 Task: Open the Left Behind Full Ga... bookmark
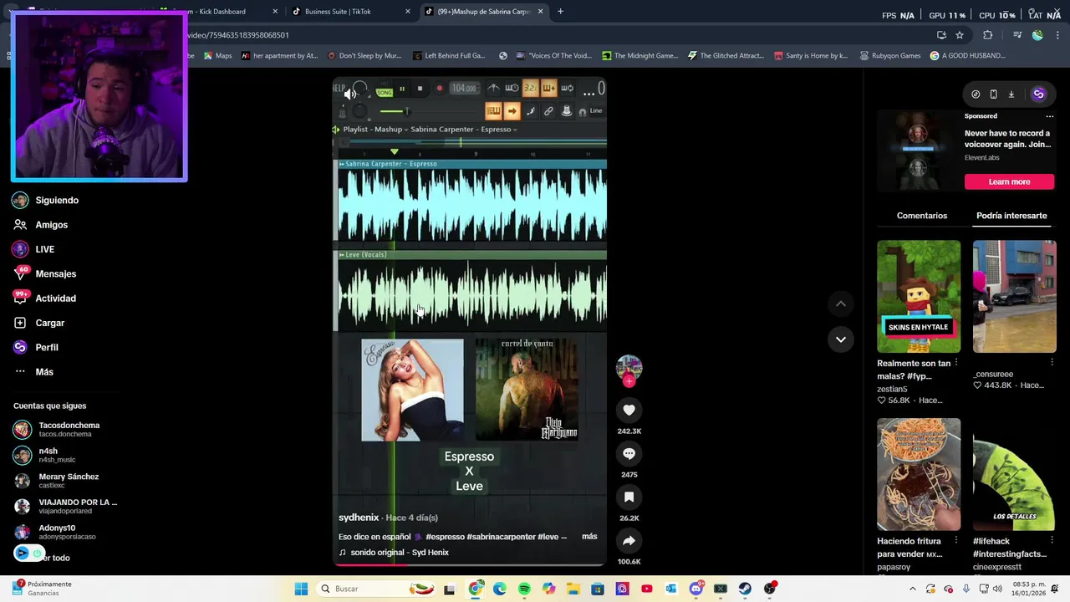coord(449,56)
